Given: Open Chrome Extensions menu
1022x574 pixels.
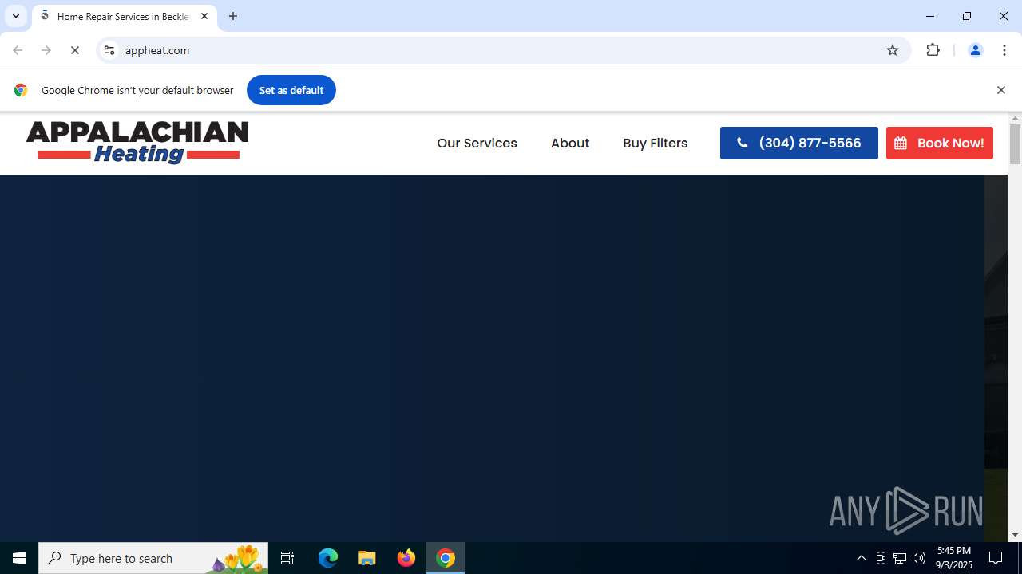Looking at the screenshot, I should [933, 50].
